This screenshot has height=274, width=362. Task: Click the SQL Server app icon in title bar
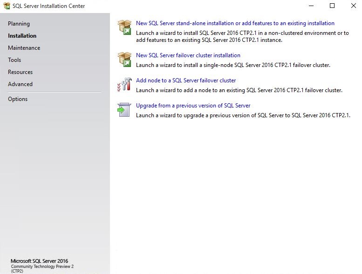pyautogui.click(x=7, y=6)
